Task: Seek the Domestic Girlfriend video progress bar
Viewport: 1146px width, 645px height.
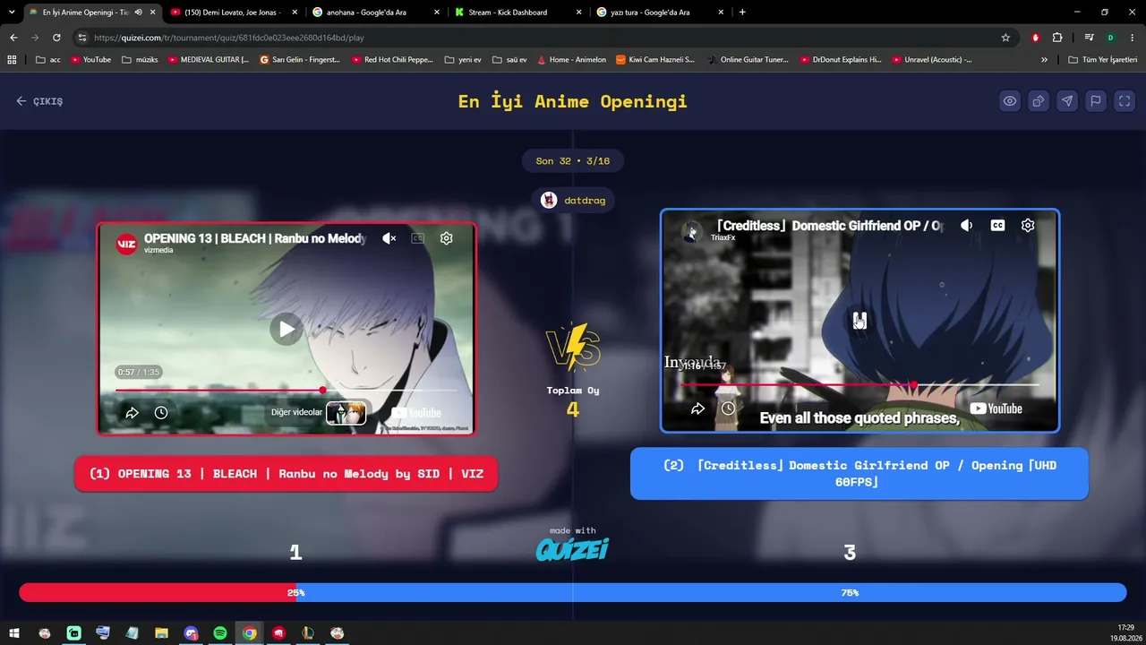Action: [859, 385]
